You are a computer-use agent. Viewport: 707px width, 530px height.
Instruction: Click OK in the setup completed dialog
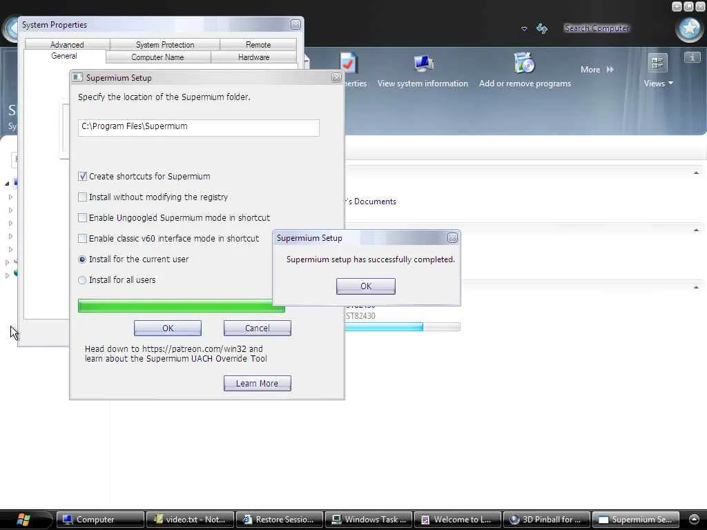(x=366, y=286)
